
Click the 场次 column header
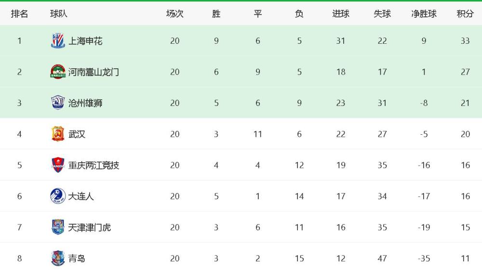pos(174,14)
